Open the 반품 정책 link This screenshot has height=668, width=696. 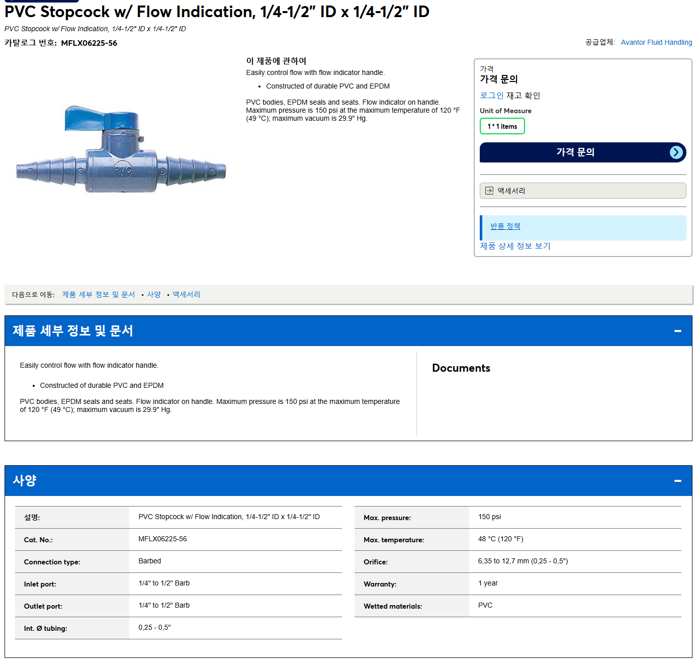pos(505,226)
